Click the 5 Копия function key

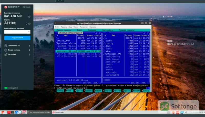point(98,91)
